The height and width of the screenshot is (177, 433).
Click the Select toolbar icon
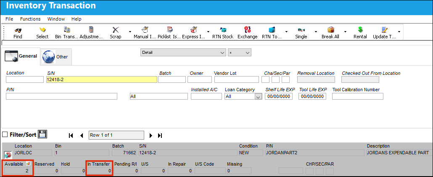click(42, 30)
